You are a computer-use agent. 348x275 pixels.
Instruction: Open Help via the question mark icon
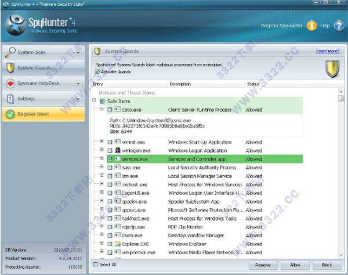[339, 26]
